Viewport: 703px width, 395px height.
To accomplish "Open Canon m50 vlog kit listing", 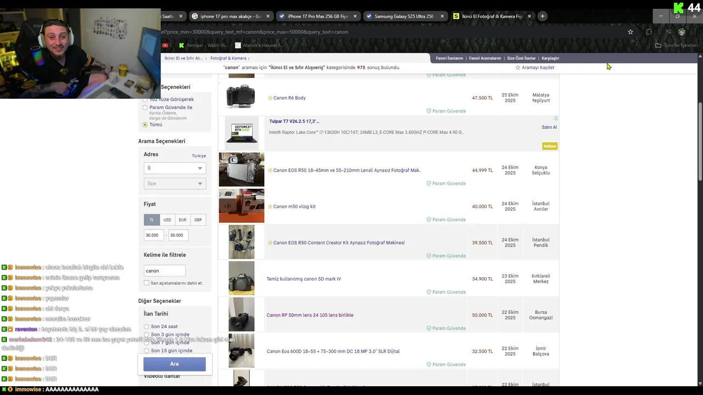I will 294,206.
